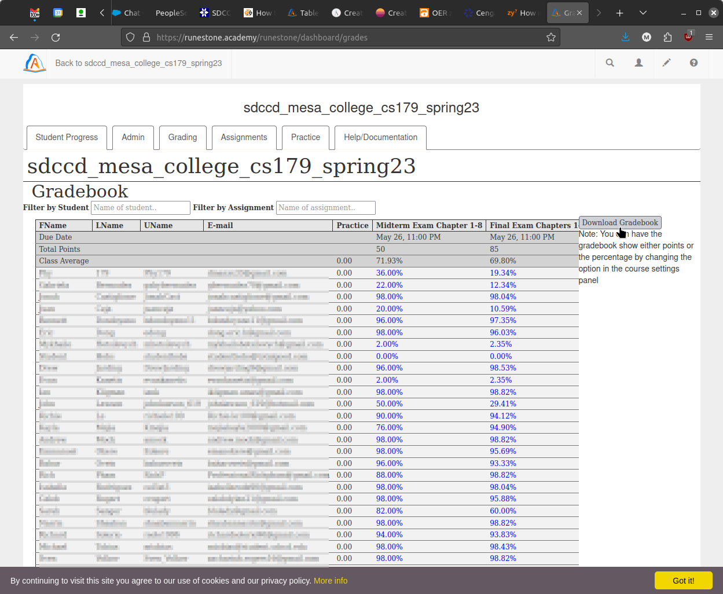Open the user profile icon menu
The height and width of the screenshot is (594, 723).
[638, 63]
